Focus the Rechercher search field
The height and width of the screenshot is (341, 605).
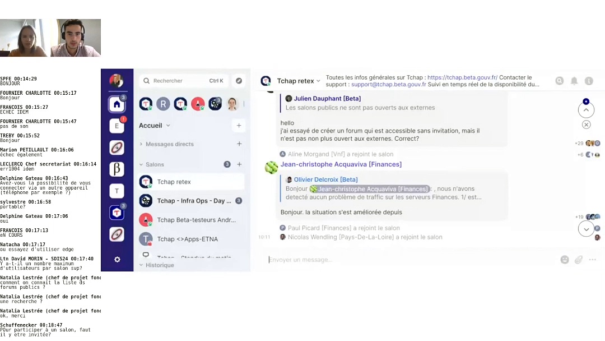pos(184,81)
